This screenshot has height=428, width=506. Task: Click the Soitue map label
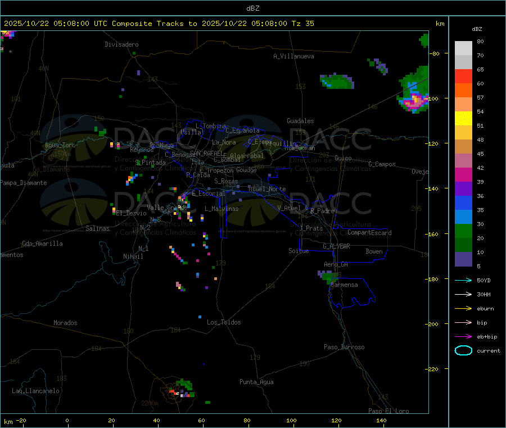coord(299,251)
